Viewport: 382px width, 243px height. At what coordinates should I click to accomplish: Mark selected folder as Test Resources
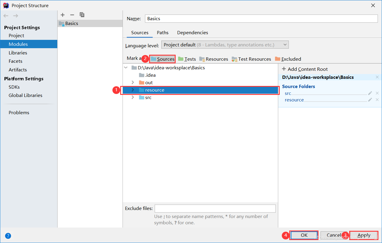251,59
